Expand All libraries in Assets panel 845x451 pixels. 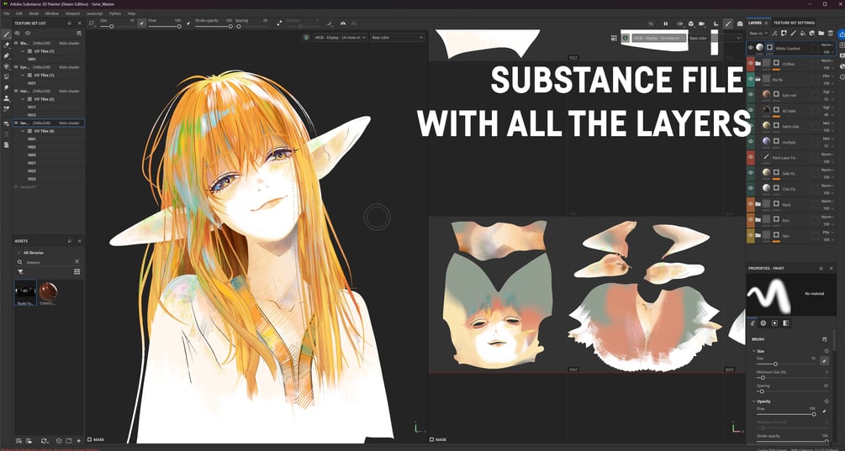pyautogui.click(x=20, y=253)
